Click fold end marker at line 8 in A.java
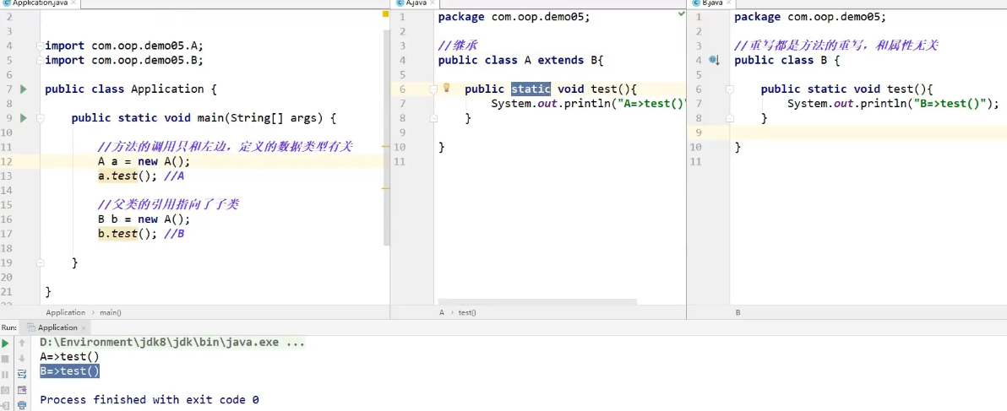1007x411 pixels. [x=433, y=118]
